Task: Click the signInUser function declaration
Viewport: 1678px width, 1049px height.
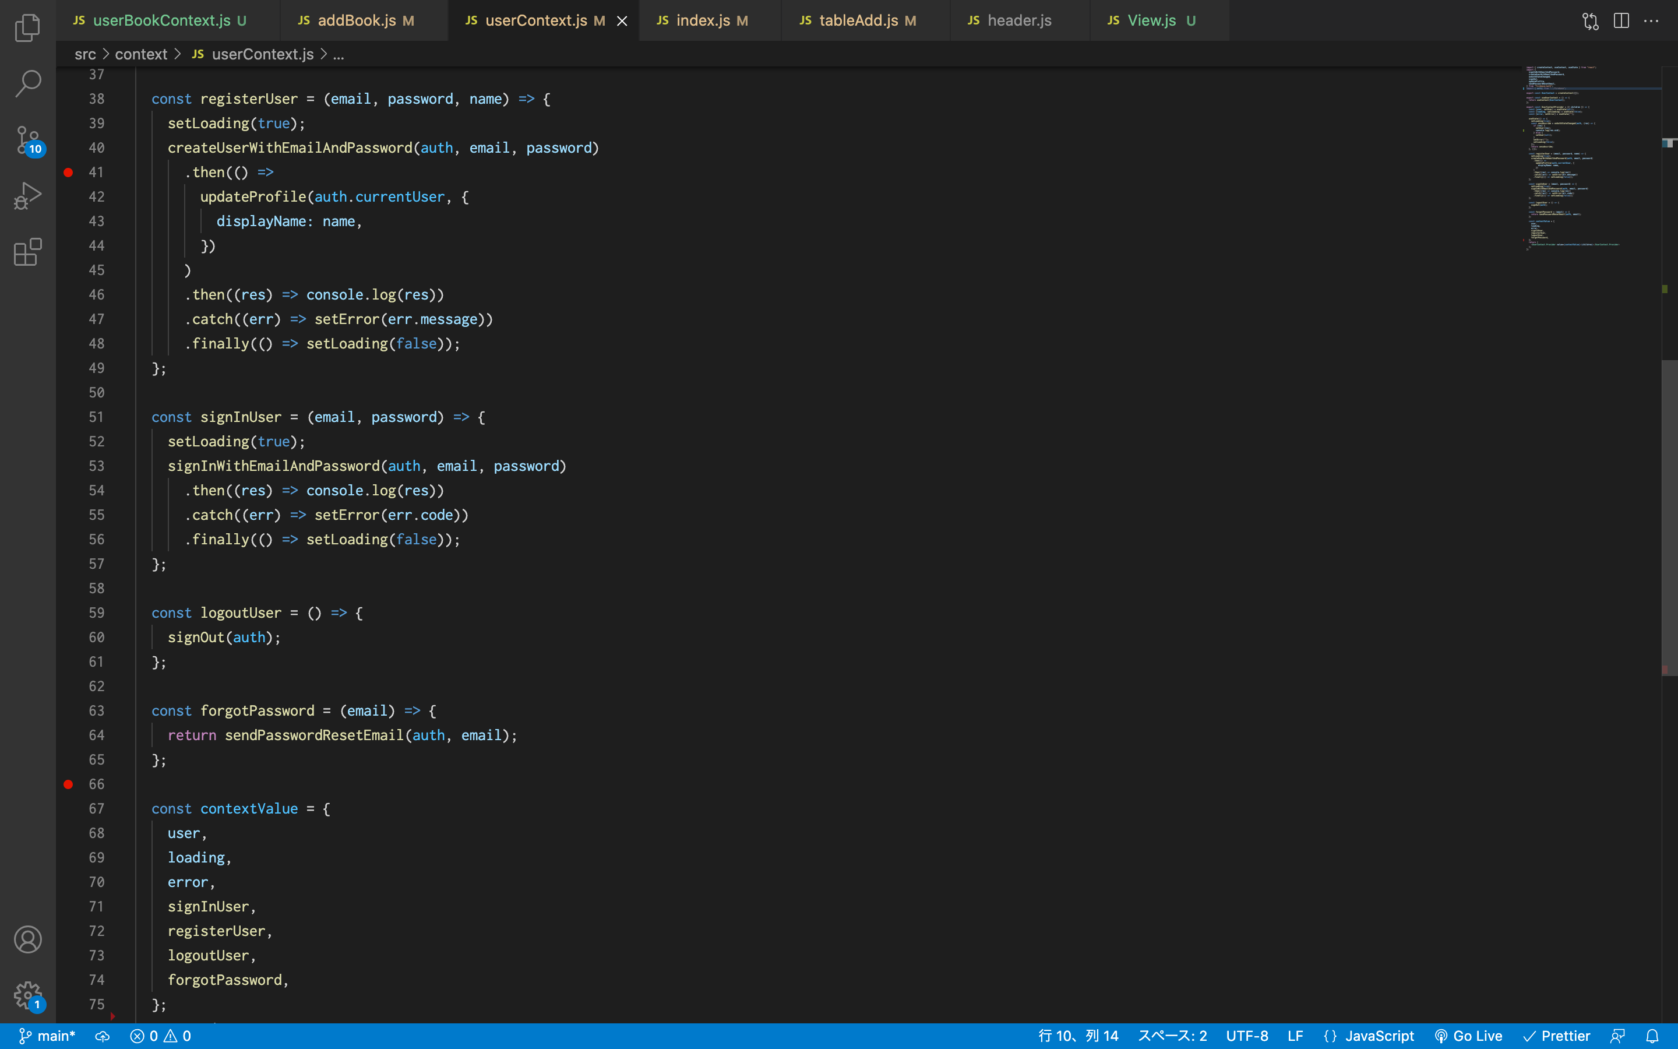Action: pos(241,418)
